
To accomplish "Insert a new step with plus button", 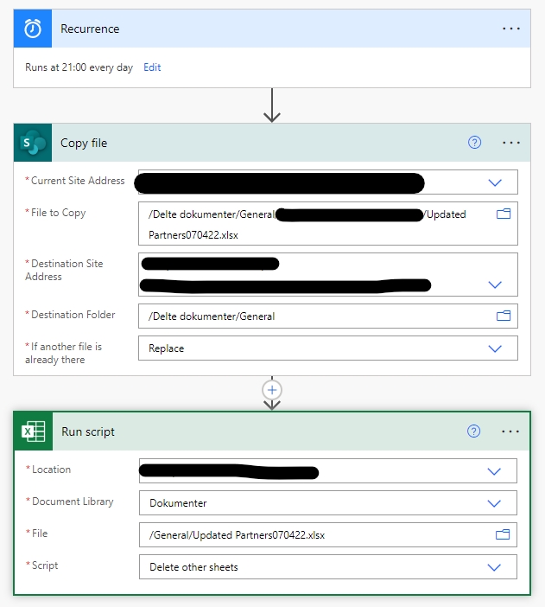I will click(272, 390).
